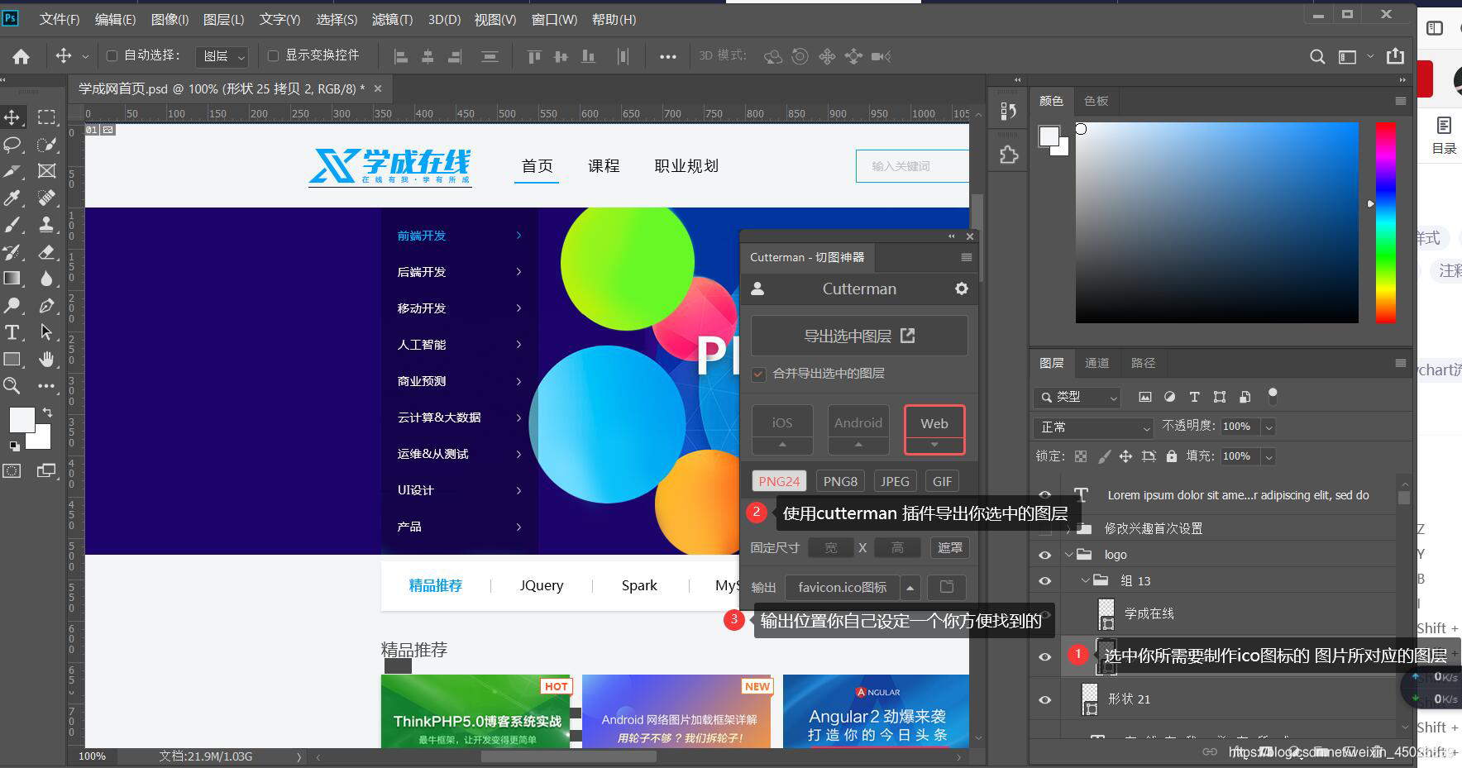Choose the PNG8 format button
1462x768 pixels.
[x=840, y=481]
